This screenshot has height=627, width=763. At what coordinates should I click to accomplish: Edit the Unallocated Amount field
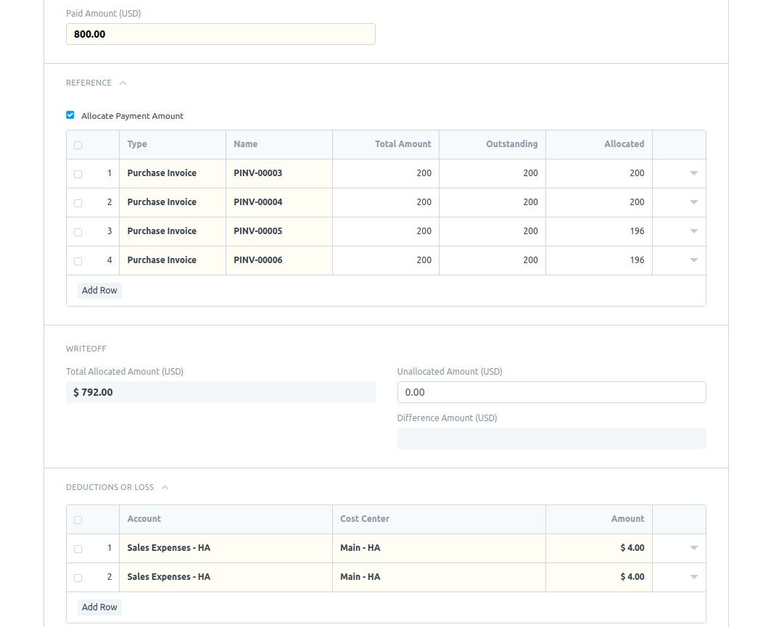(x=551, y=392)
